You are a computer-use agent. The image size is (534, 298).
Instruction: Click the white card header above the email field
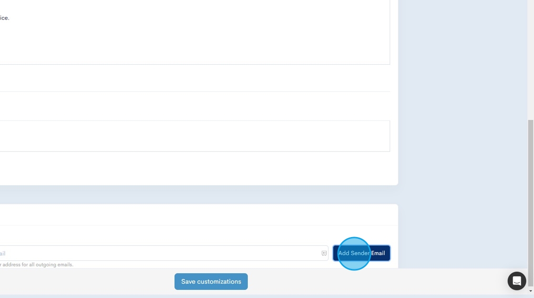click(191, 215)
